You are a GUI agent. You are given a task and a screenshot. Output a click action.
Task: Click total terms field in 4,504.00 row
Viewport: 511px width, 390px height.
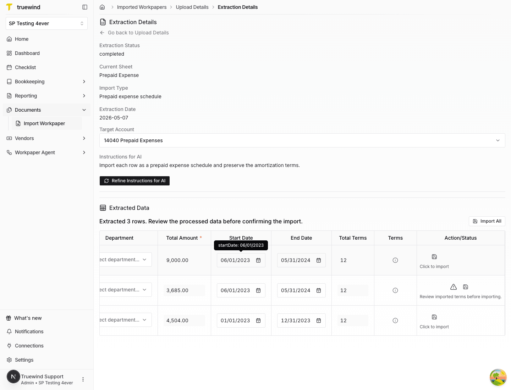[x=353, y=321]
